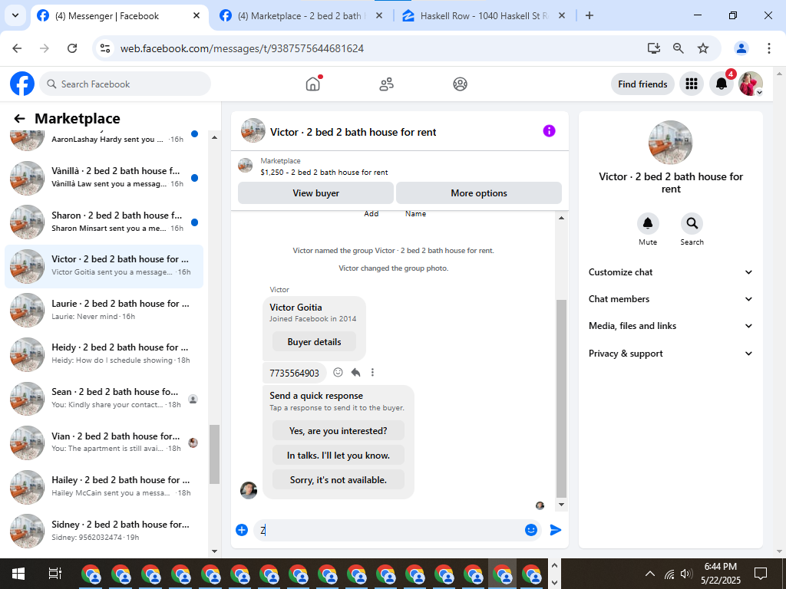
Task: Send the message with the arrow icon
Action: coord(556,530)
